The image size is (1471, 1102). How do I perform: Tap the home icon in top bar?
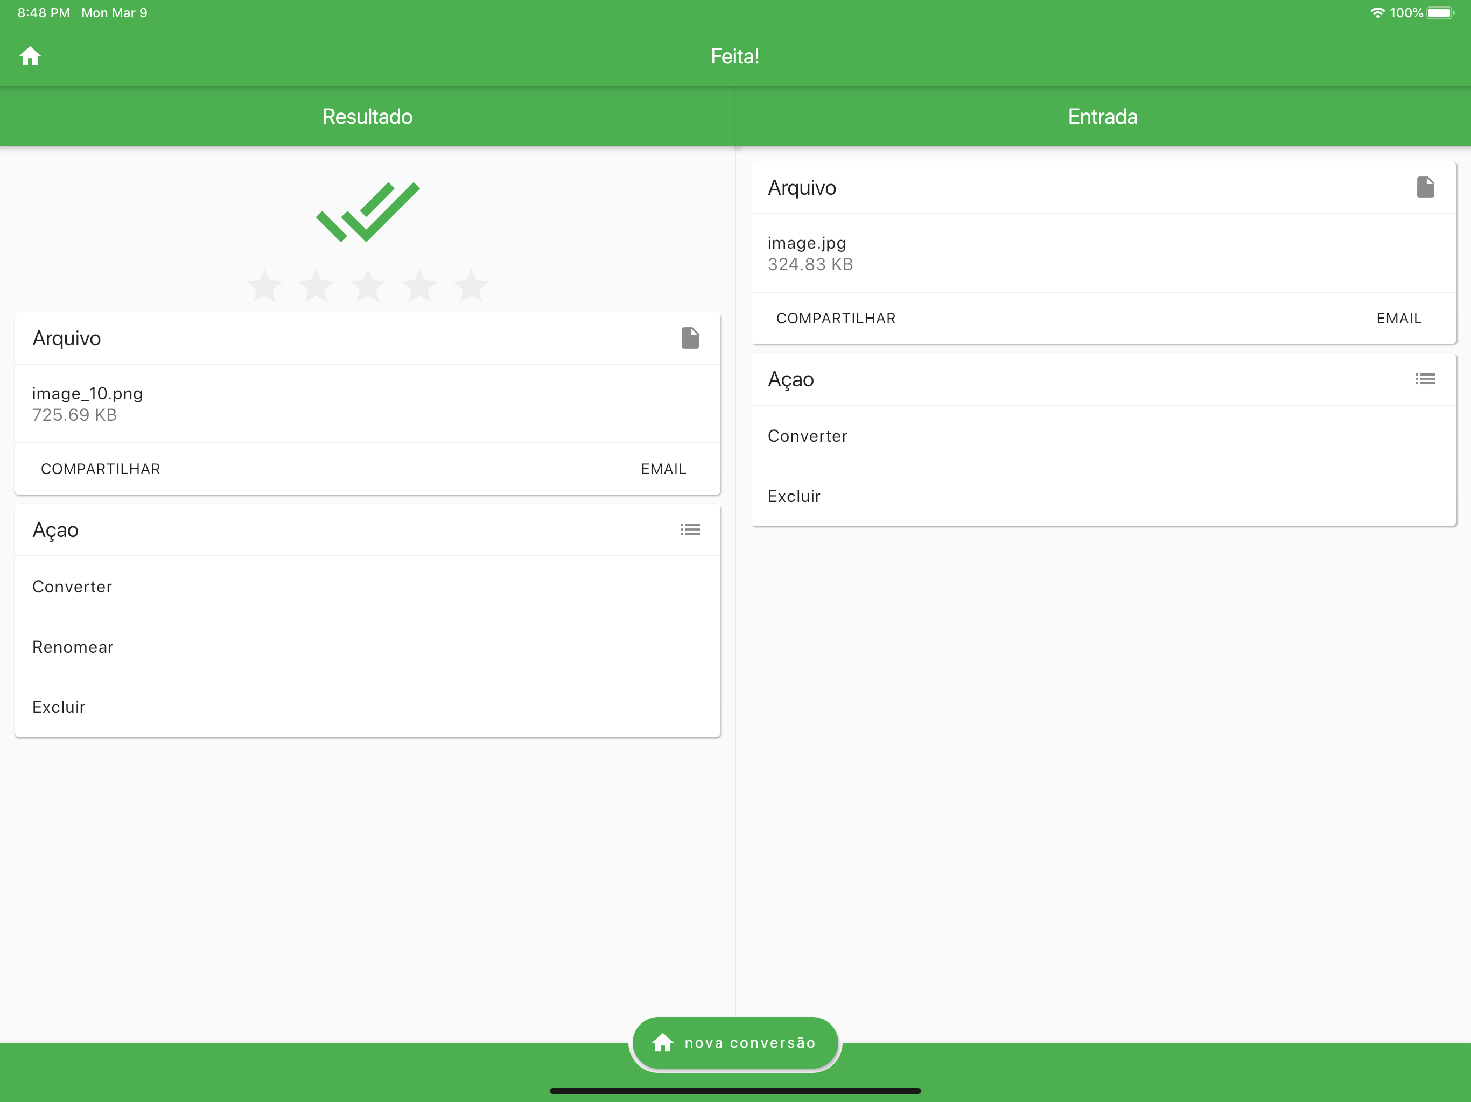click(30, 56)
